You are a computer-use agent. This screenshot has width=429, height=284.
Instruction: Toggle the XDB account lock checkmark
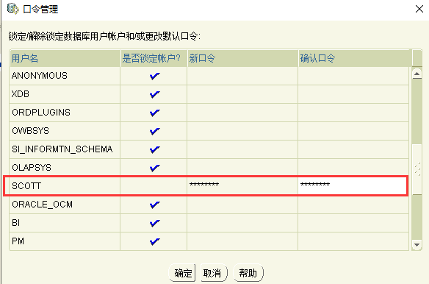pyautogui.click(x=154, y=94)
